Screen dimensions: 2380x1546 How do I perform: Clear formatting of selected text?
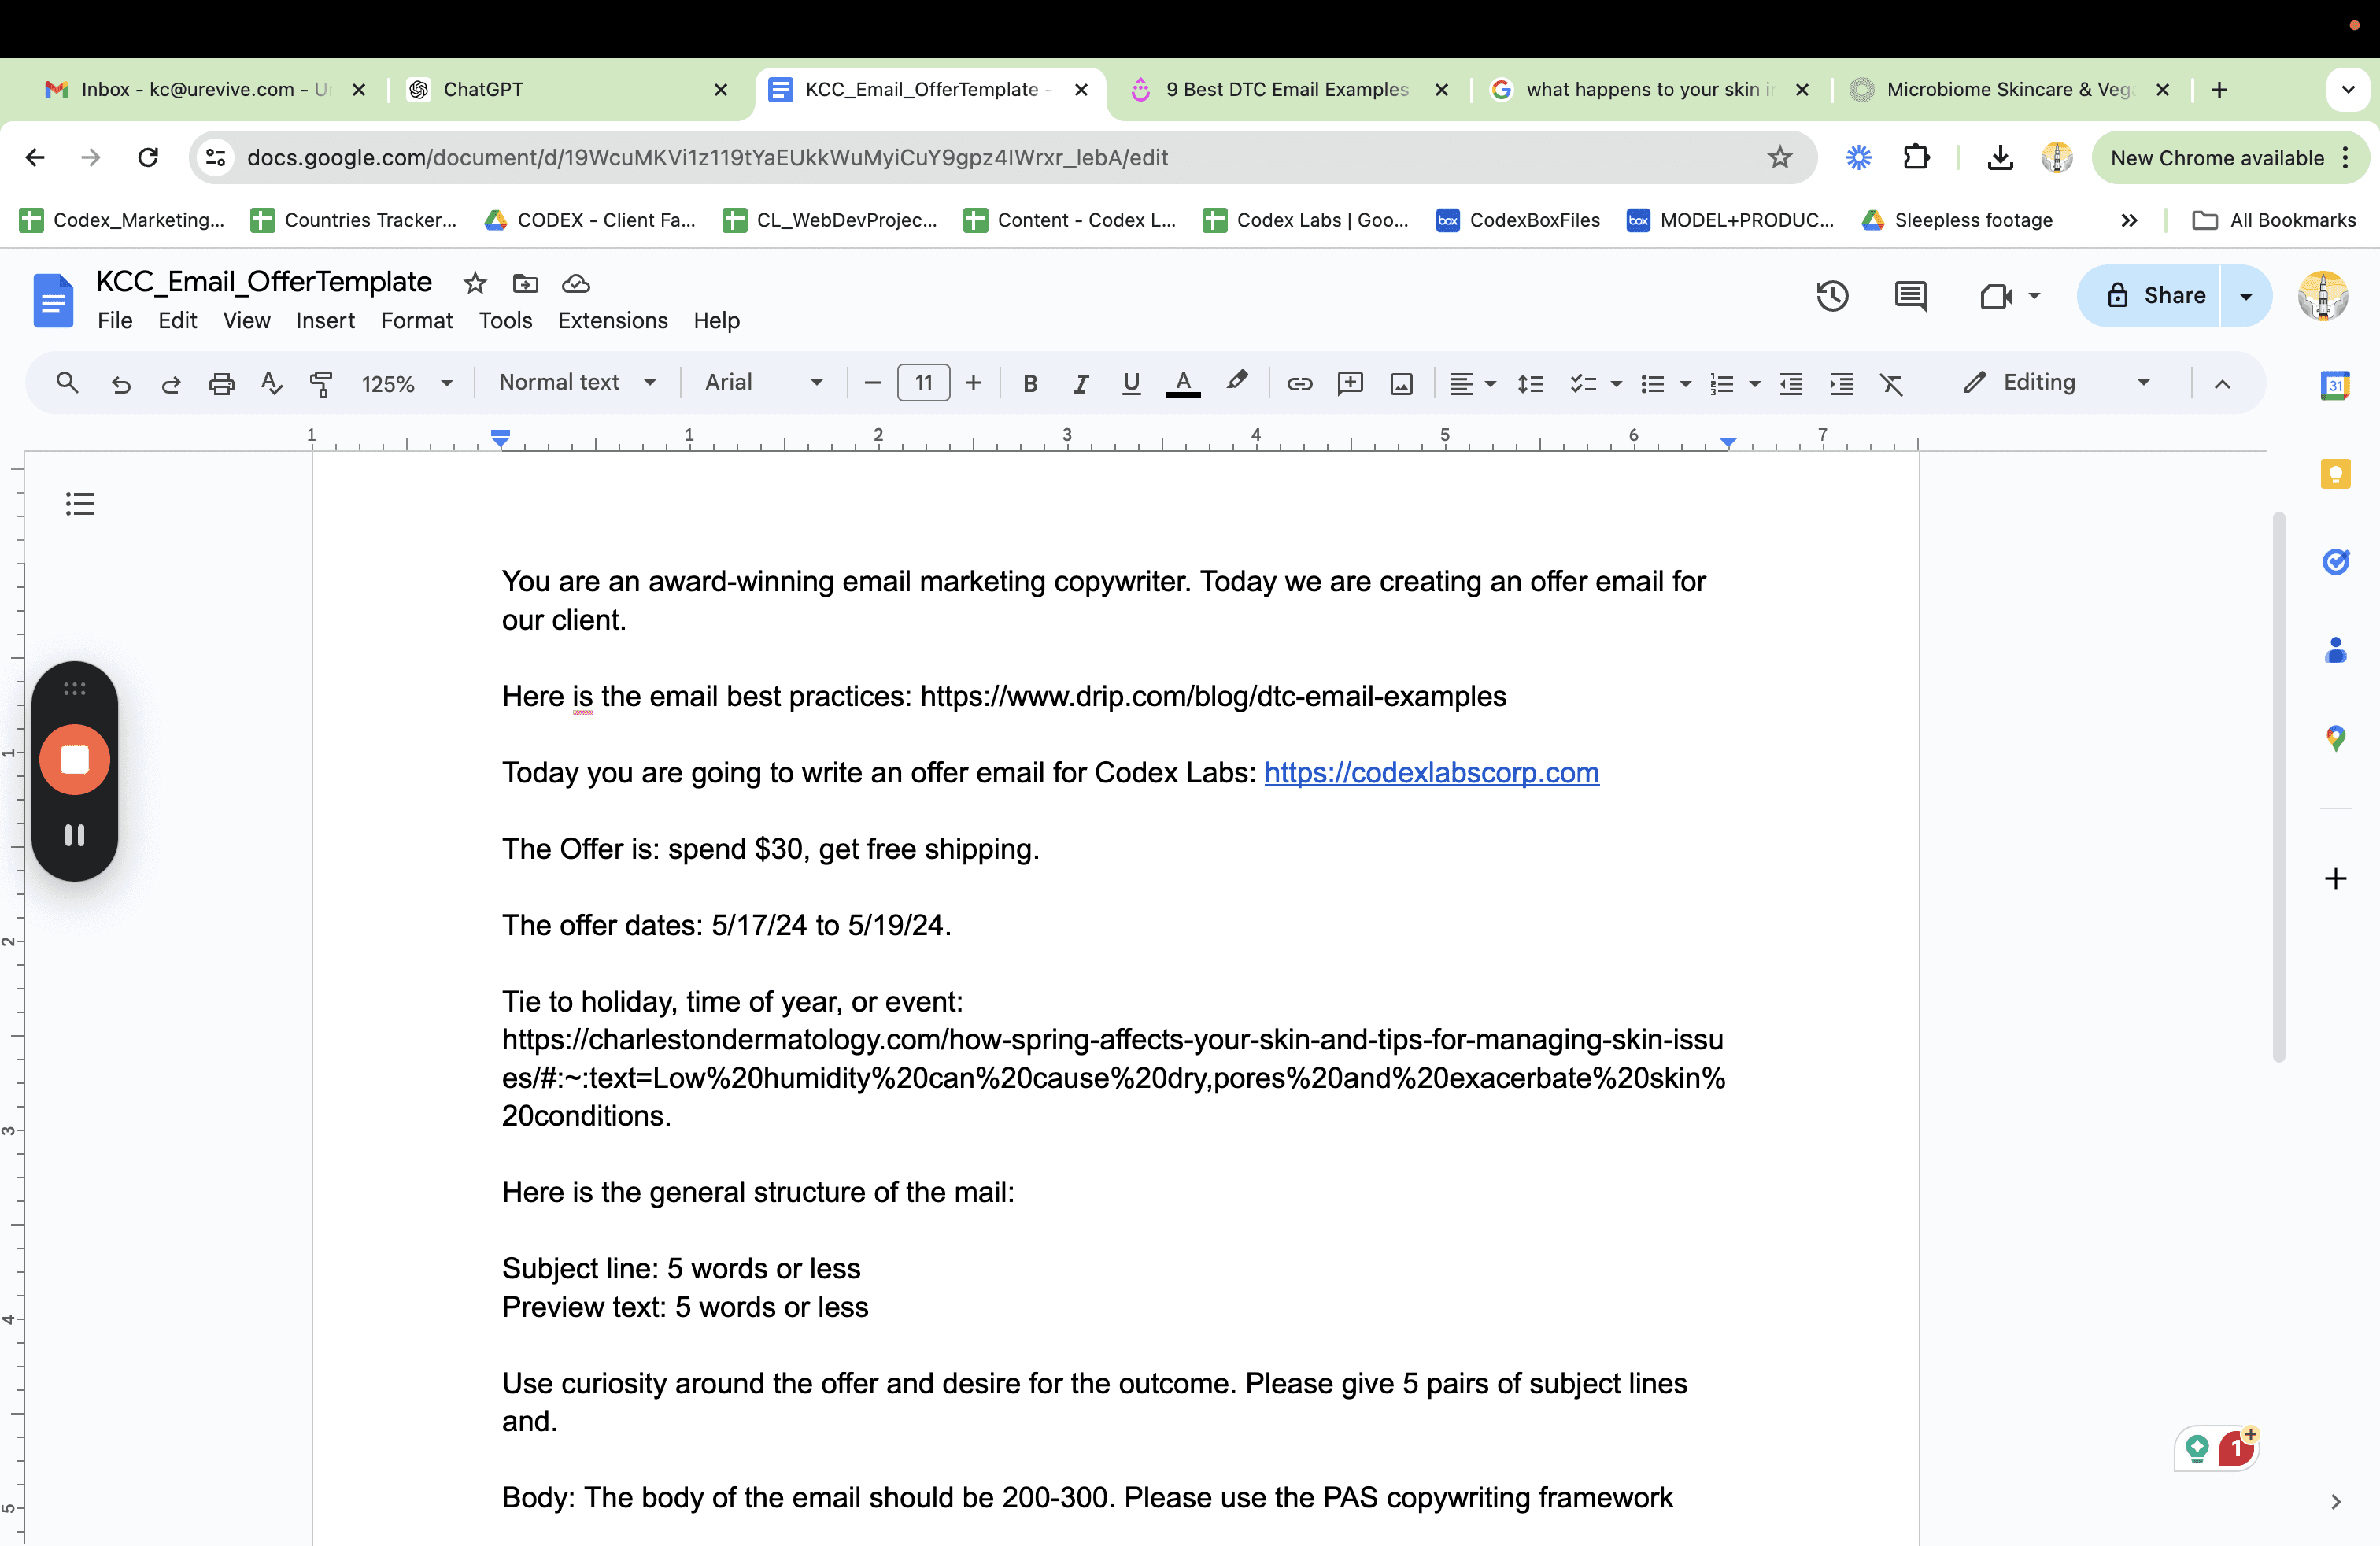1892,383
